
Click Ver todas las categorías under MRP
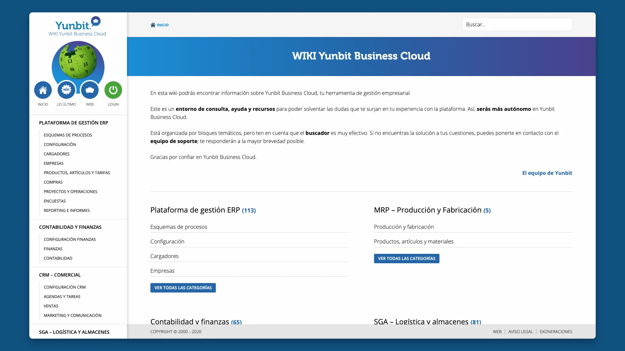(407, 258)
